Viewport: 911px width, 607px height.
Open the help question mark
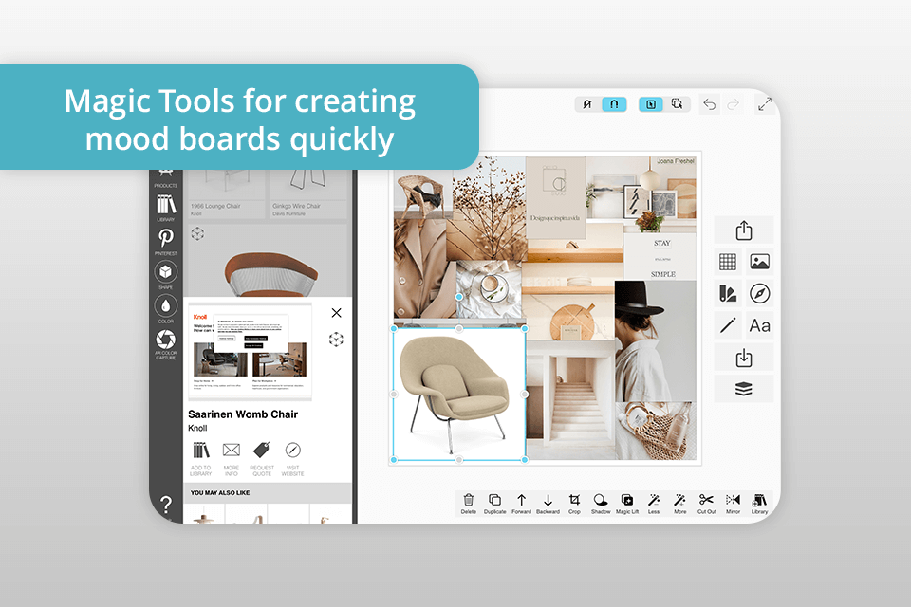pos(165,505)
